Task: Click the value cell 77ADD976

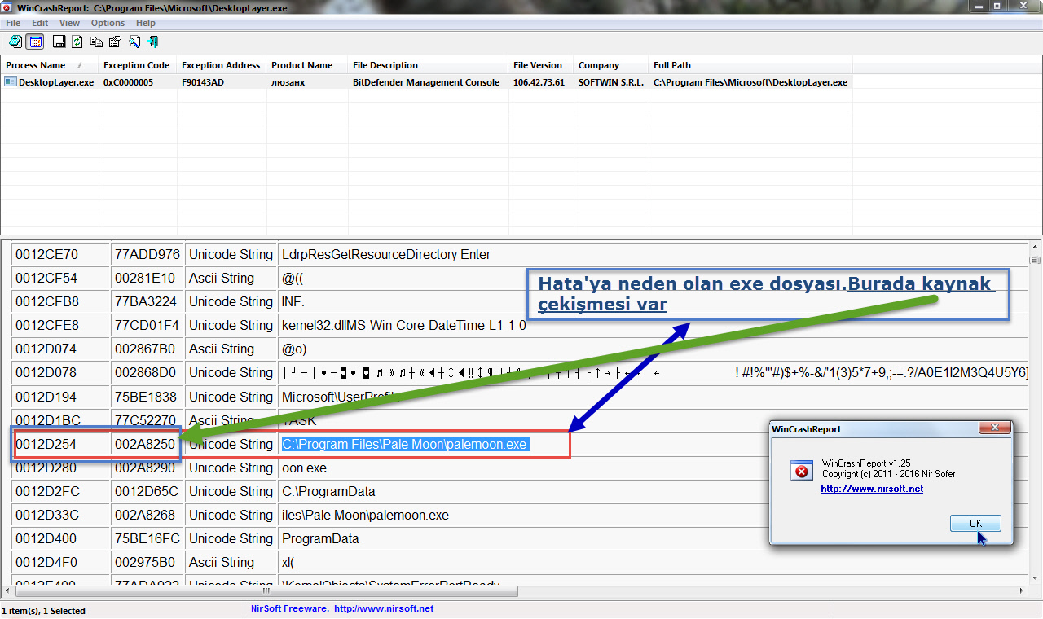Action: pyautogui.click(x=147, y=255)
